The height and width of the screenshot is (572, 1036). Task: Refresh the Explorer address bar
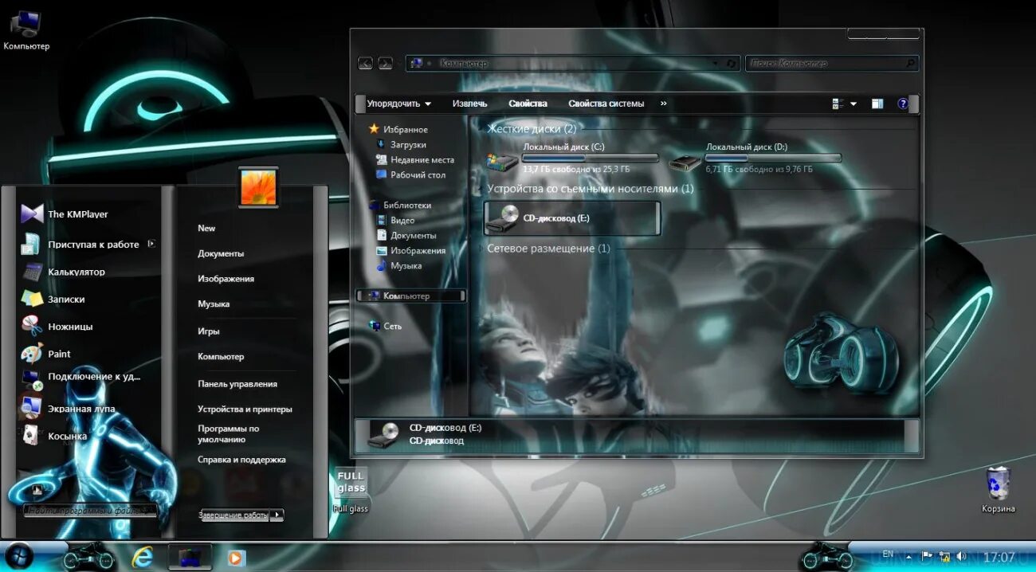point(732,64)
